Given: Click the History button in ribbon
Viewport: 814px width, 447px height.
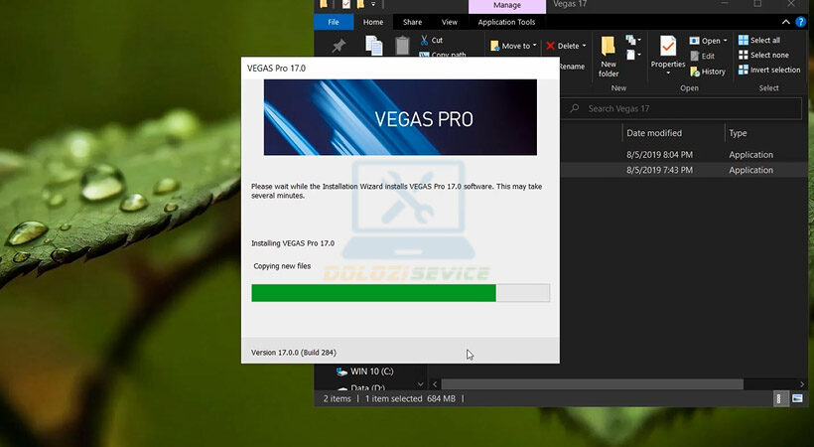Looking at the screenshot, I should (707, 72).
